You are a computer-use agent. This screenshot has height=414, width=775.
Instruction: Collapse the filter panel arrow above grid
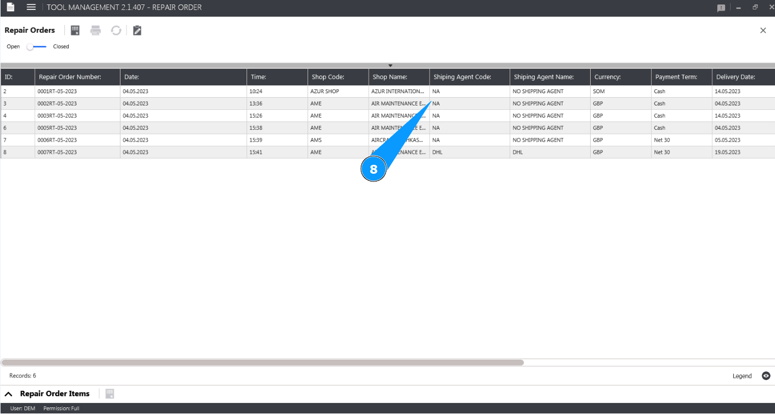(x=390, y=65)
